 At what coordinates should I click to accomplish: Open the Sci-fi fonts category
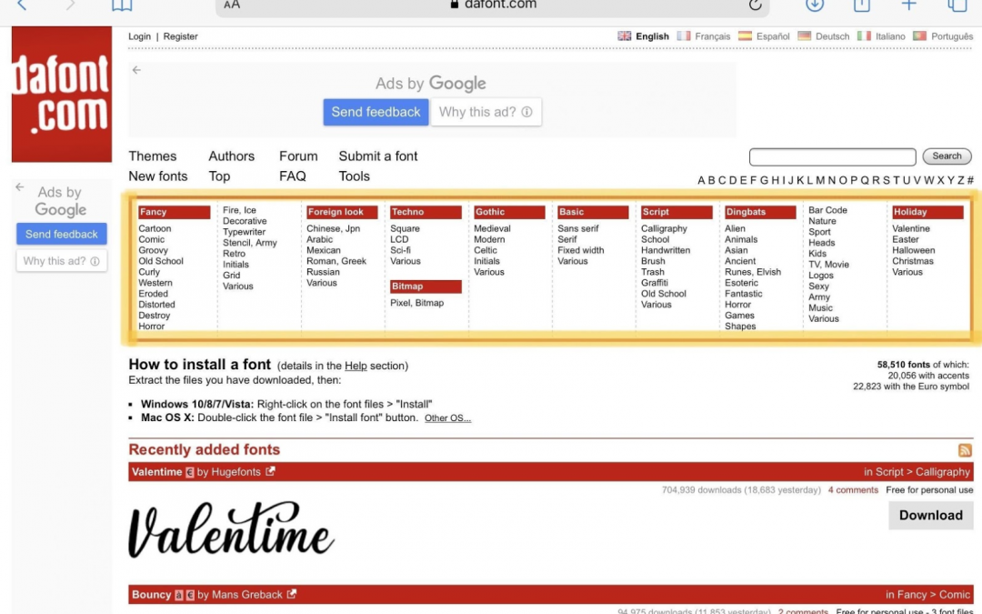(400, 250)
